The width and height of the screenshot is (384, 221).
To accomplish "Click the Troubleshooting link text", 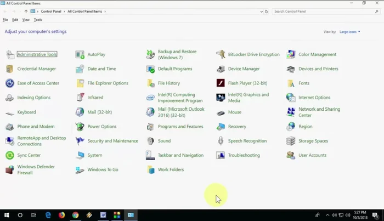I will 244,155.
